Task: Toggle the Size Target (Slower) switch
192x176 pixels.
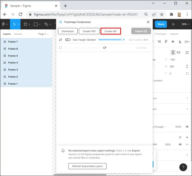Action: click(x=68, y=40)
